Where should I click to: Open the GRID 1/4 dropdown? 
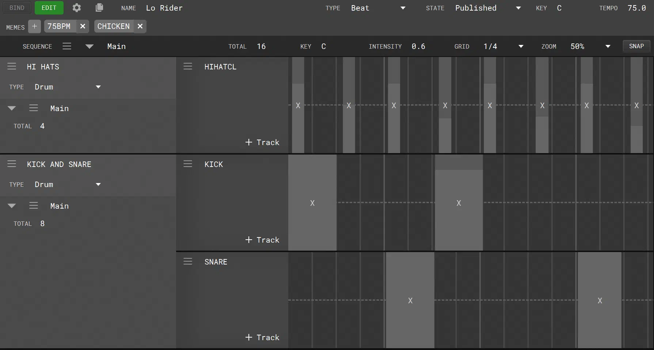(503, 46)
